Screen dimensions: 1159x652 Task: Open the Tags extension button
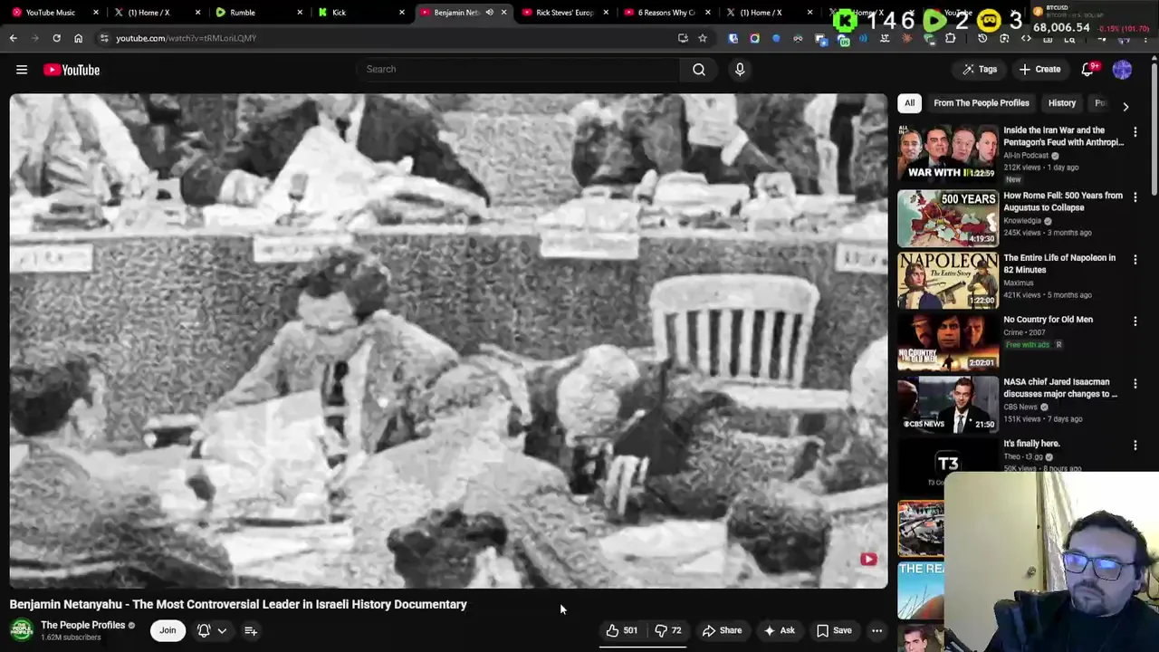[980, 70]
